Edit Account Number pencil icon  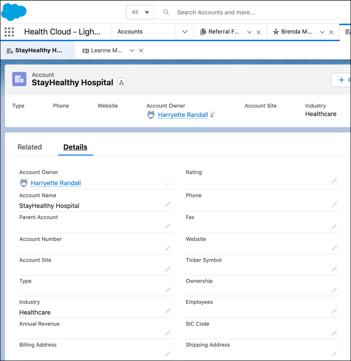point(168,248)
